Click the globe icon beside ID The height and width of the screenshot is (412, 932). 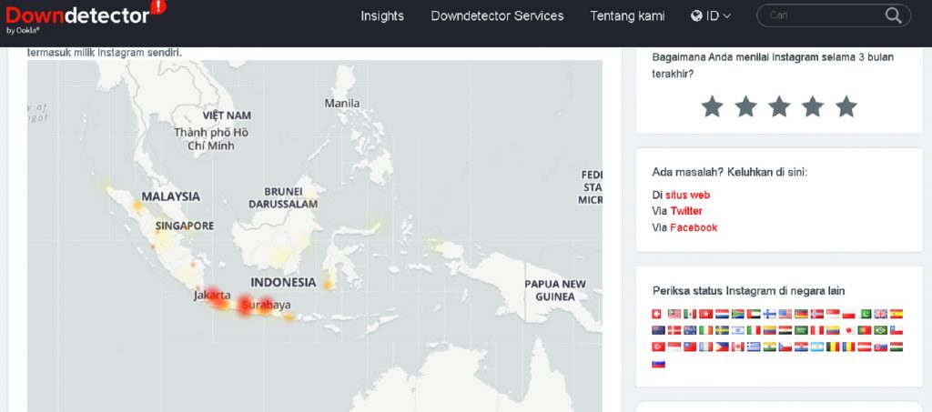696,16
